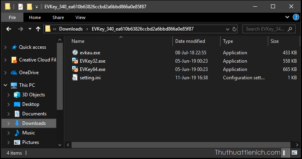Click the Up directory arrow
This screenshot has height=159, width=302.
[x=38, y=29]
